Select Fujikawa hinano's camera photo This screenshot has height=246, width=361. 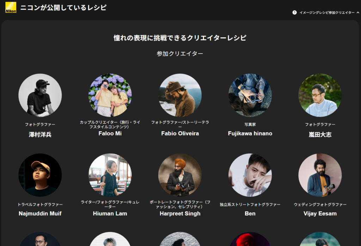(x=250, y=95)
